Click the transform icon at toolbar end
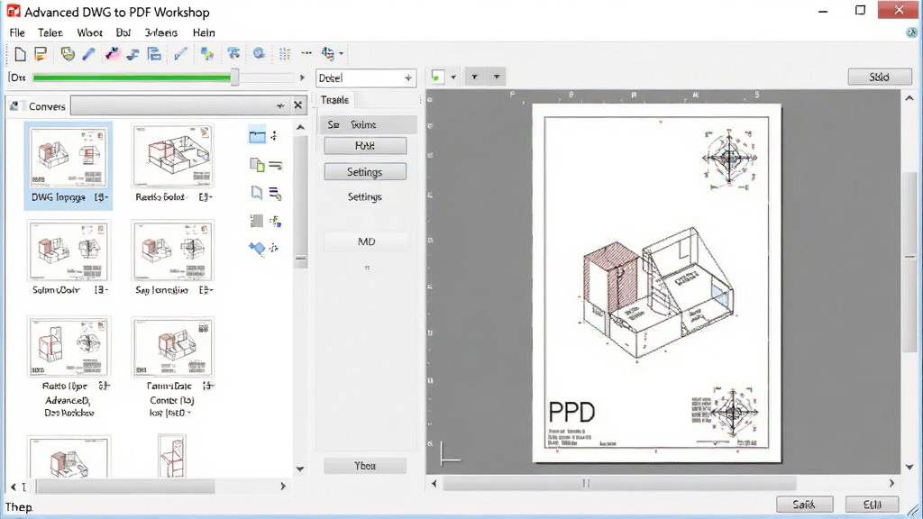Image resolution: width=923 pixels, height=519 pixels. coord(328,53)
